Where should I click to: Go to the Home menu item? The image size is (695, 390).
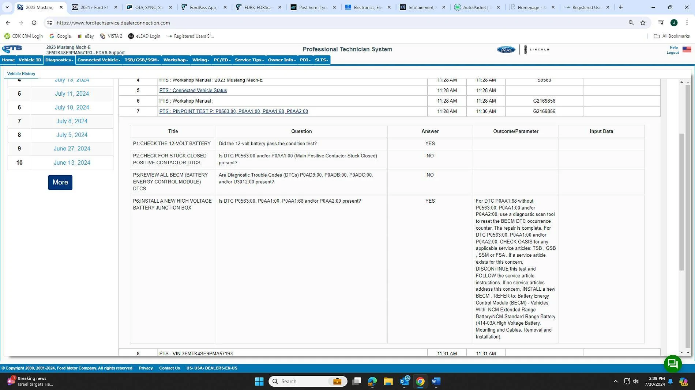pyautogui.click(x=8, y=60)
